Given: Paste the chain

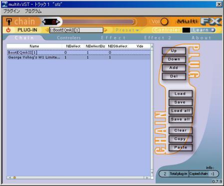Looking at the screenshot, I should click(x=181, y=147).
